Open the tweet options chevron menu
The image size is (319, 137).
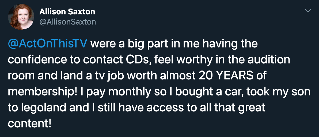tap(308, 11)
